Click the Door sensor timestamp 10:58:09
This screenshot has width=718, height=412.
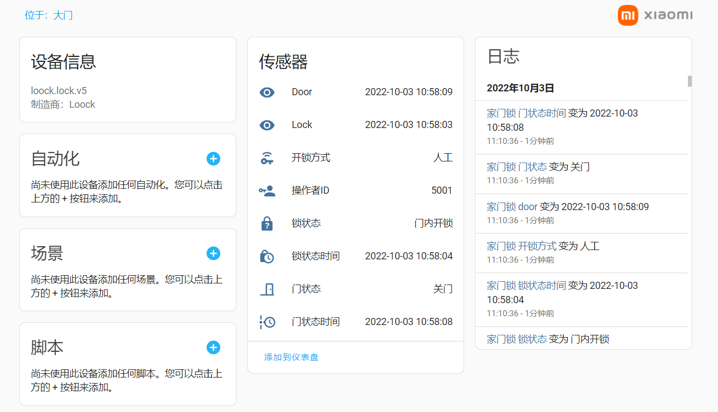409,92
